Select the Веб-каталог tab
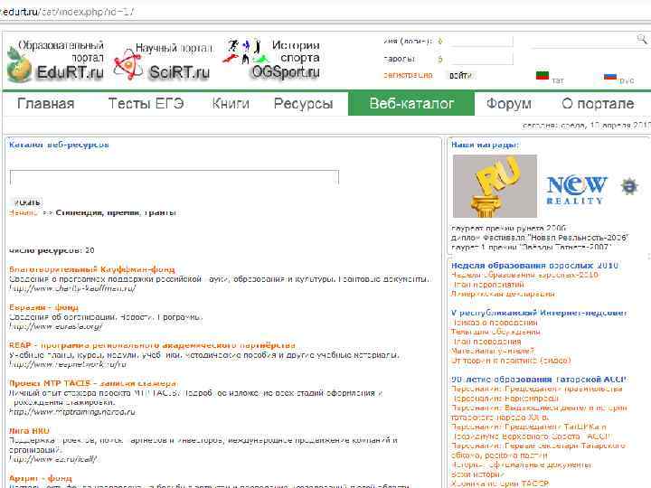The height and width of the screenshot is (488, 651). pyautogui.click(x=411, y=103)
